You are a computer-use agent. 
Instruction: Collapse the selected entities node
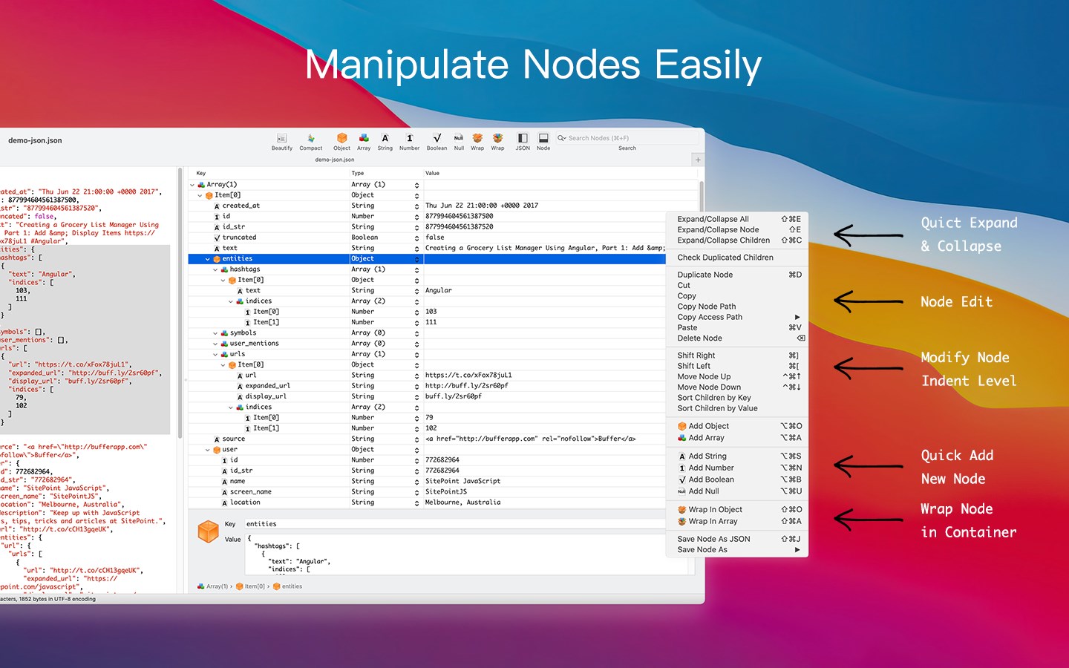point(208,259)
